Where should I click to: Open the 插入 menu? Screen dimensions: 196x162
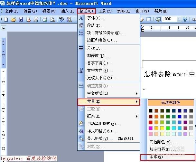pyautogui.click(x=68, y=11)
